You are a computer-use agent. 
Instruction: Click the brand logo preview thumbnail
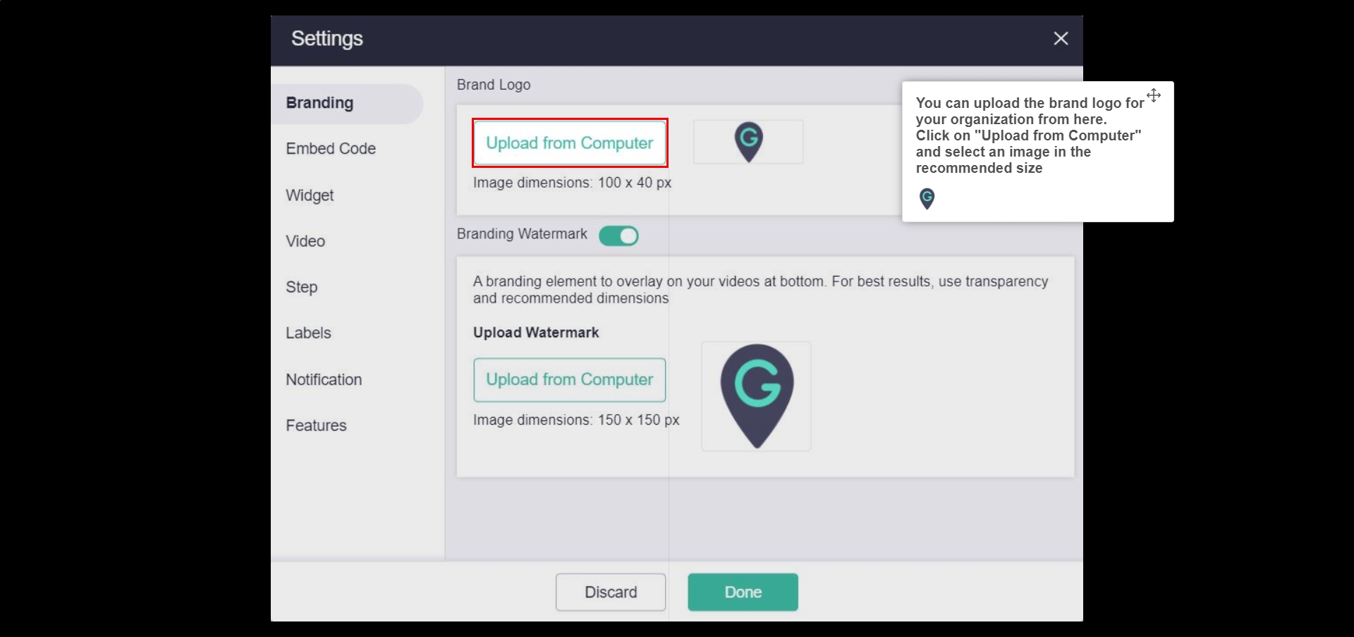[x=748, y=142]
